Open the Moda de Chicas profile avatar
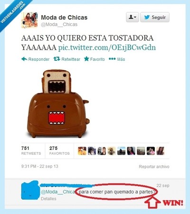The height and width of the screenshot is (214, 190). coord(29,20)
